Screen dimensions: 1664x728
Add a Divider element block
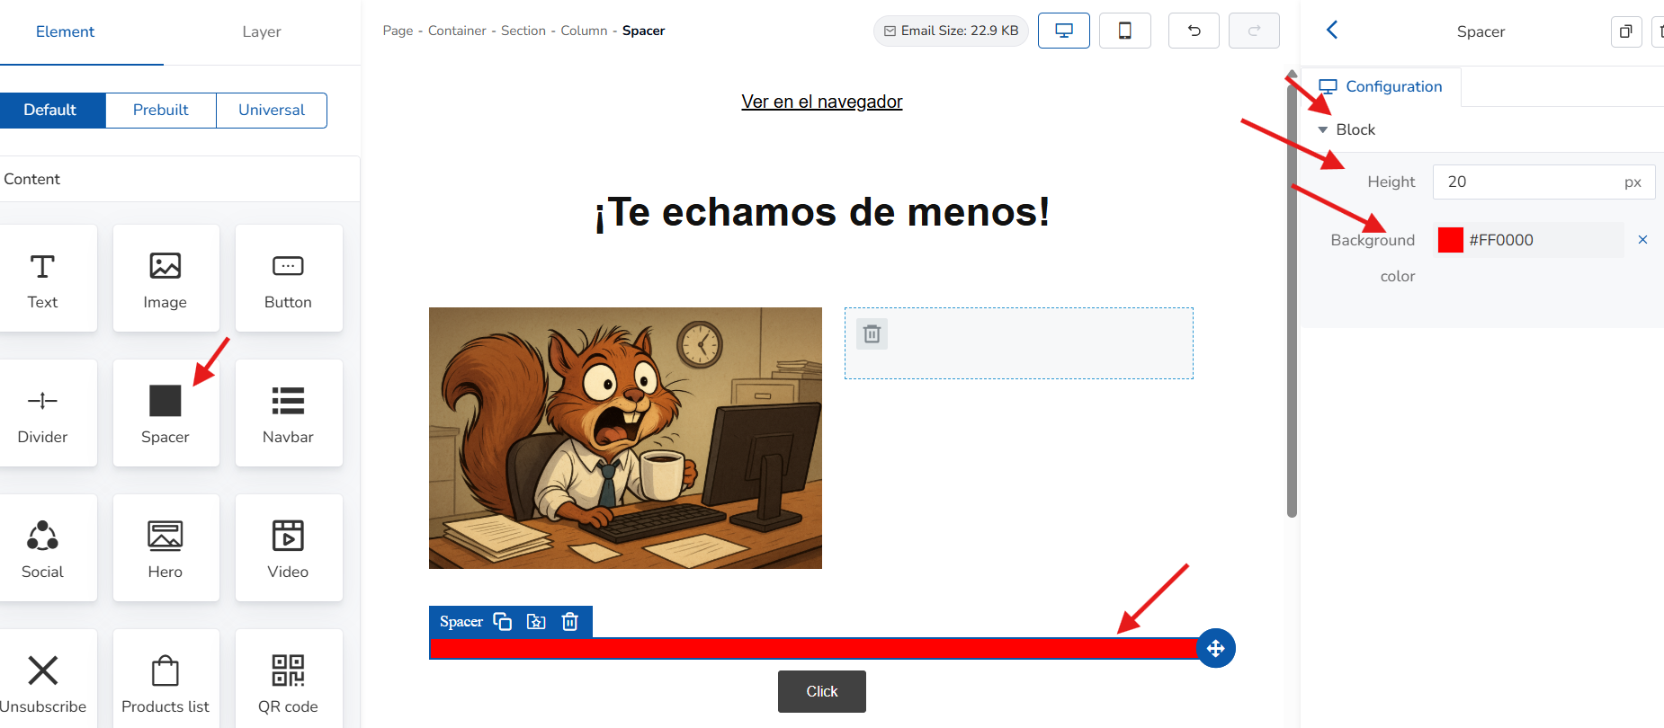(x=42, y=413)
